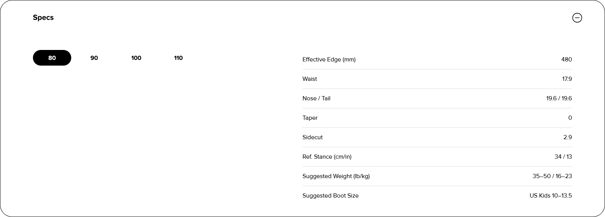Click the 35–50 / 16–23 weight value
This screenshot has width=605, height=217.
point(552,176)
